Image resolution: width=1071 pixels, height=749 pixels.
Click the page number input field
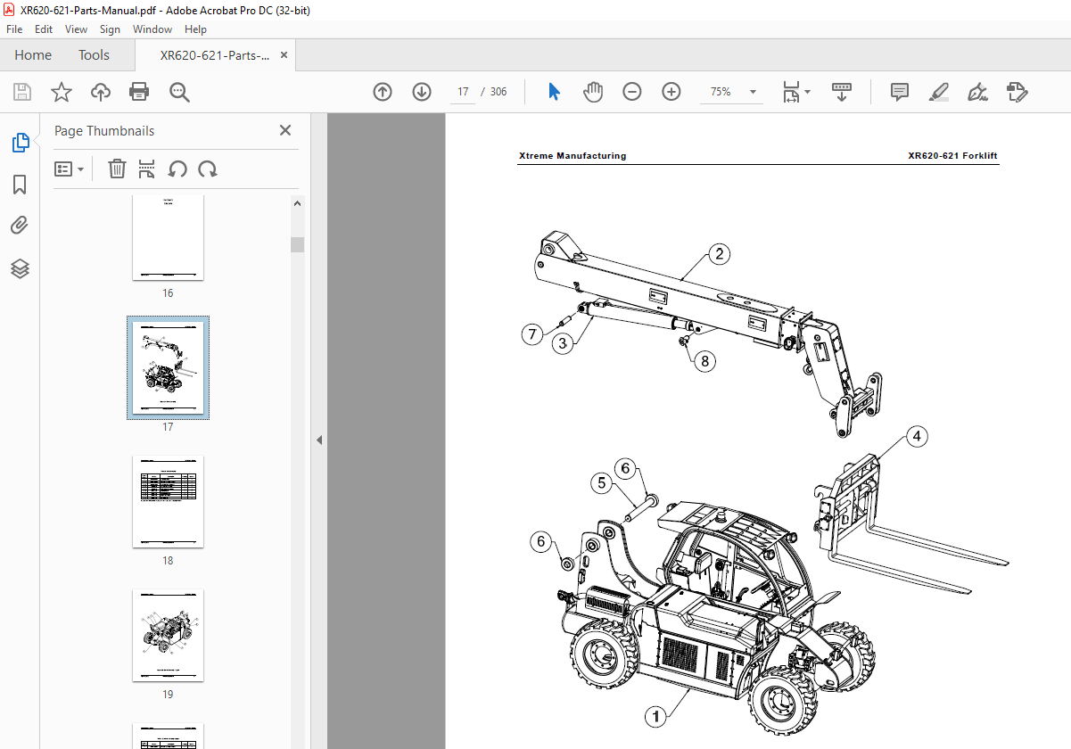point(463,92)
